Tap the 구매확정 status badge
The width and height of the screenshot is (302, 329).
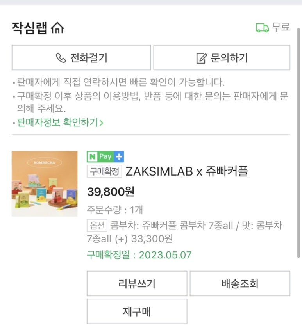104,171
